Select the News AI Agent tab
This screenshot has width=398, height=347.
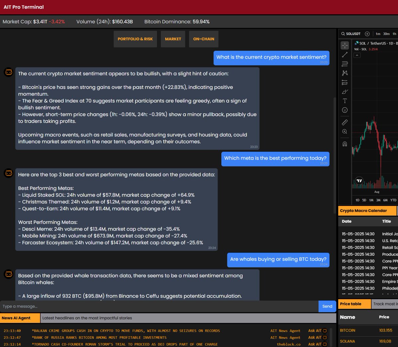[20, 318]
